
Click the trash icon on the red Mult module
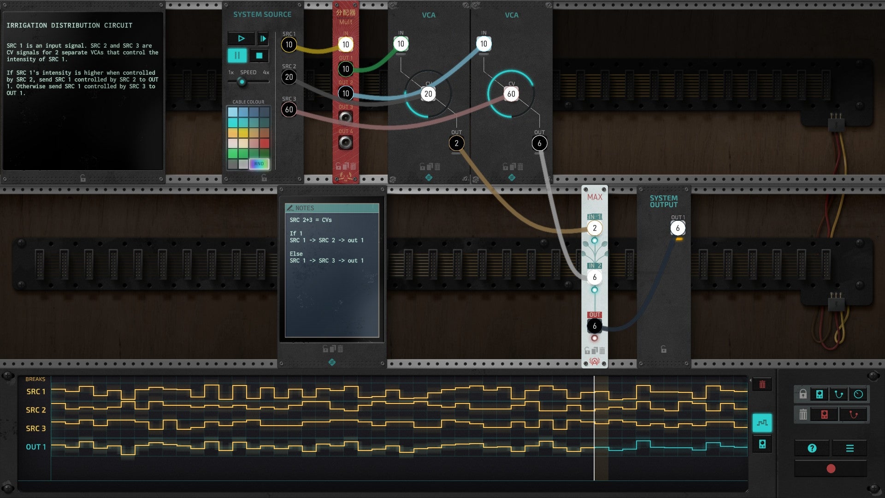tap(353, 166)
